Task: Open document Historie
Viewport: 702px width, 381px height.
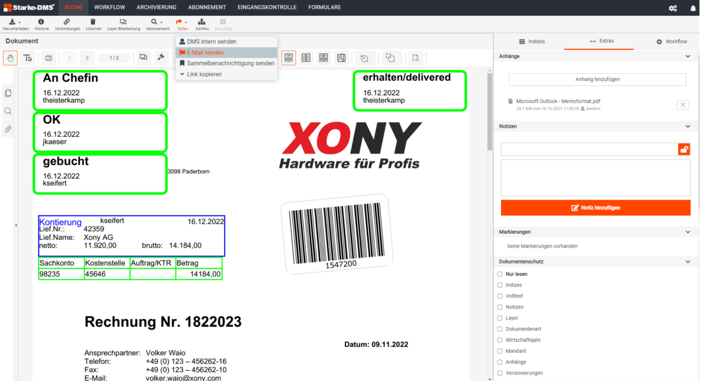Action: pos(42,24)
